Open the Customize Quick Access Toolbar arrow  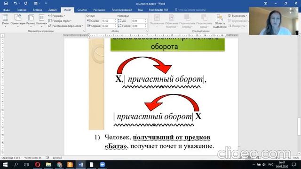46,3
